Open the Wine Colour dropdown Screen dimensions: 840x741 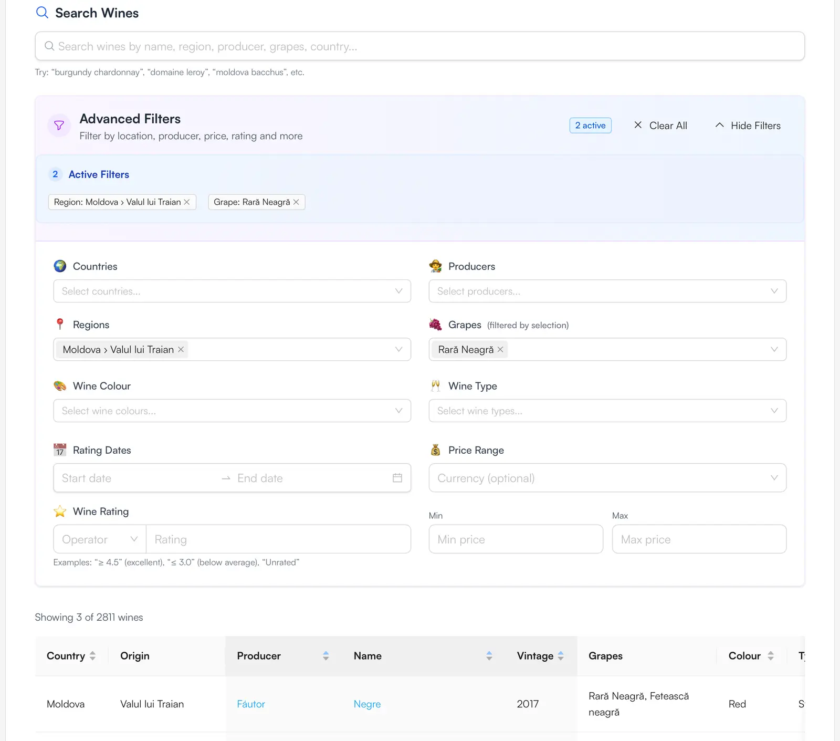(x=232, y=411)
